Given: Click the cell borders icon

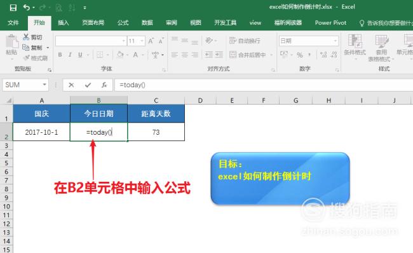Looking at the screenshot, I should click(100, 55).
